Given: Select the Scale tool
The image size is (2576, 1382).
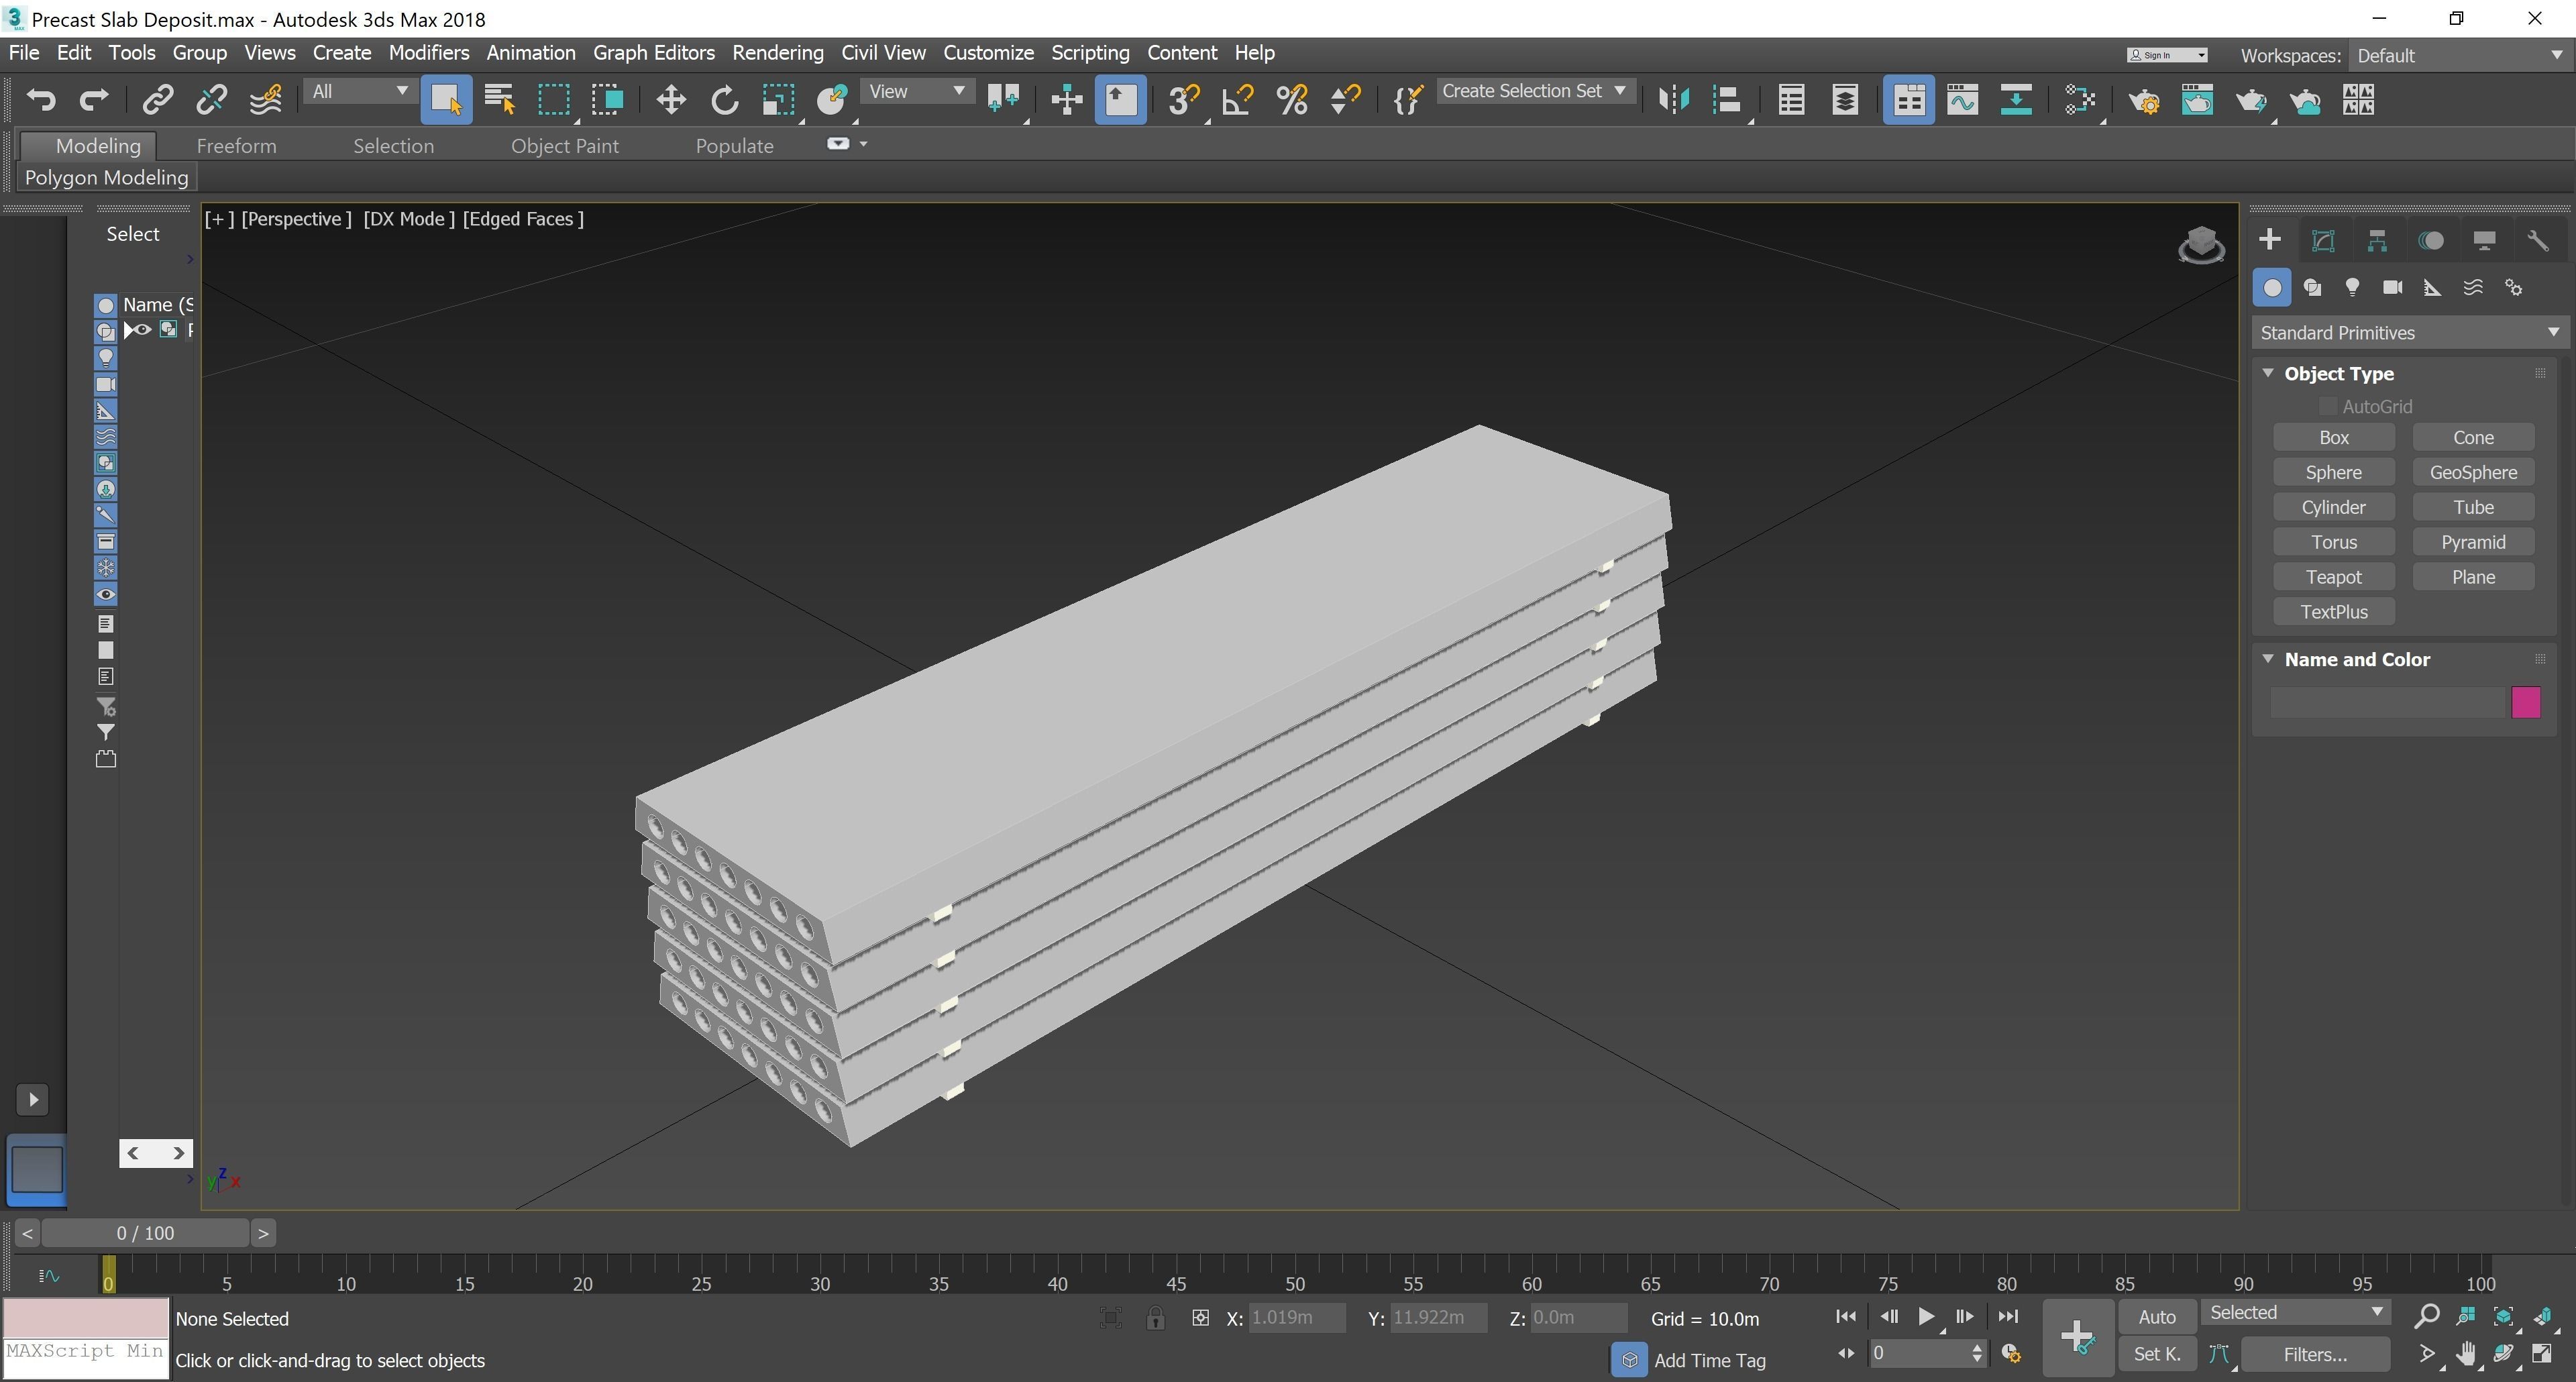Looking at the screenshot, I should pyautogui.click(x=778, y=99).
